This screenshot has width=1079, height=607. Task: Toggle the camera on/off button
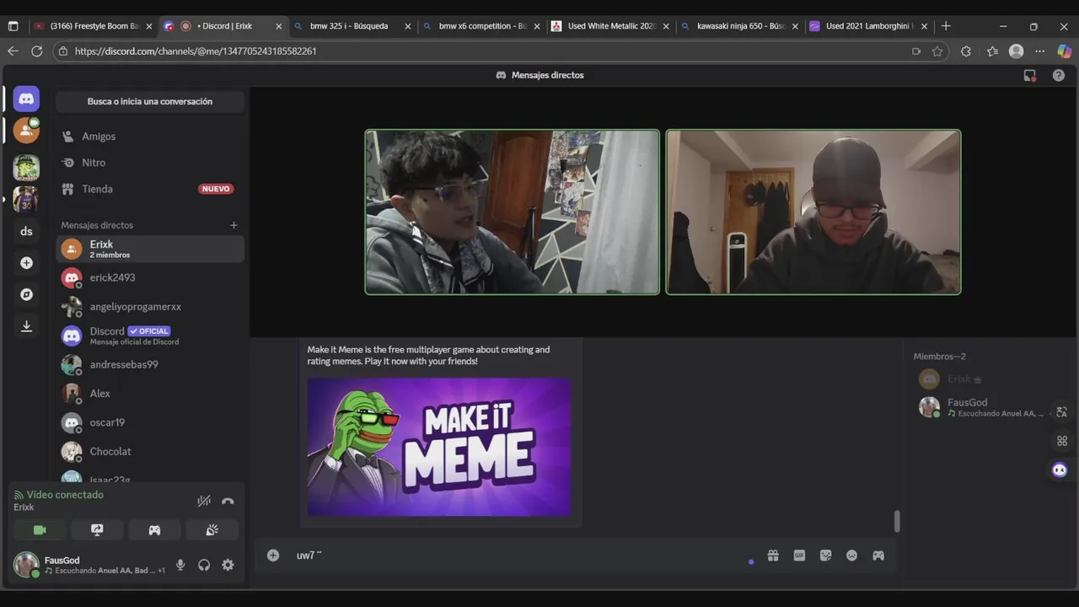(x=40, y=530)
